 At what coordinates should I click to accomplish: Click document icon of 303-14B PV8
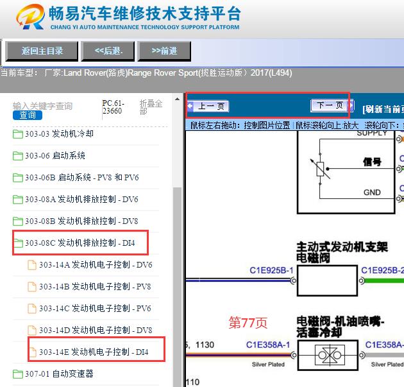[32, 287]
